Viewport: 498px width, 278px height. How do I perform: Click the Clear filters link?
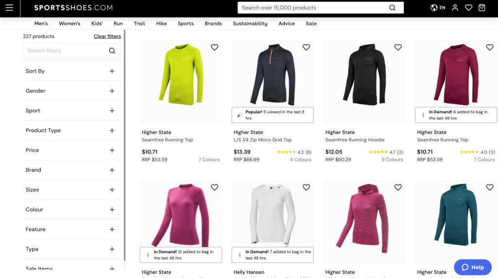pyautogui.click(x=107, y=36)
